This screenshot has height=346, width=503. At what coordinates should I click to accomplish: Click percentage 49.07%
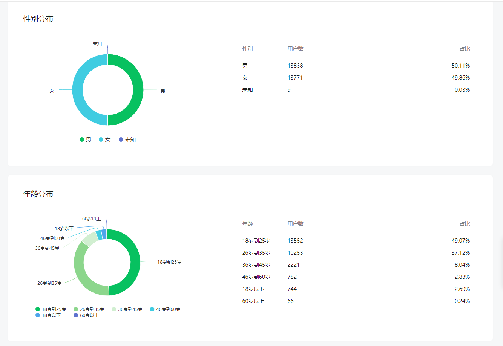pyautogui.click(x=461, y=241)
